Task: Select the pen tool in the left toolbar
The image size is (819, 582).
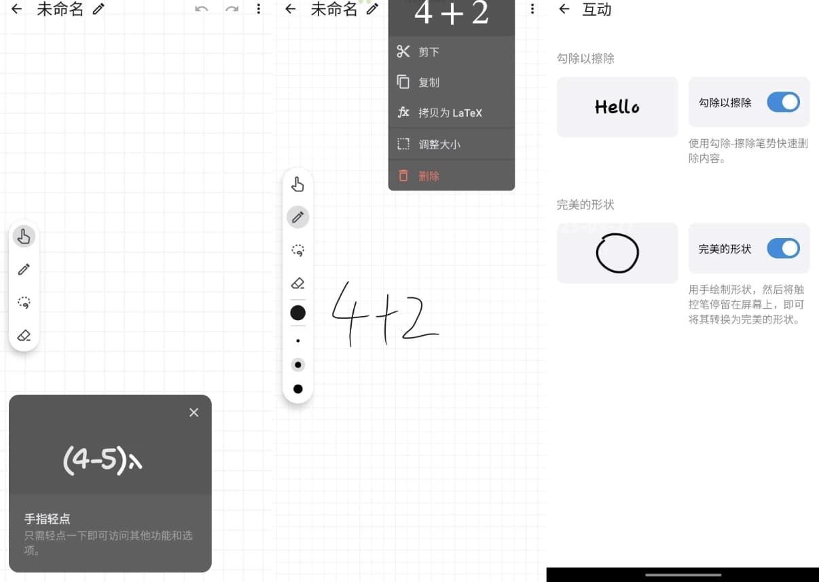Action: pyautogui.click(x=24, y=269)
